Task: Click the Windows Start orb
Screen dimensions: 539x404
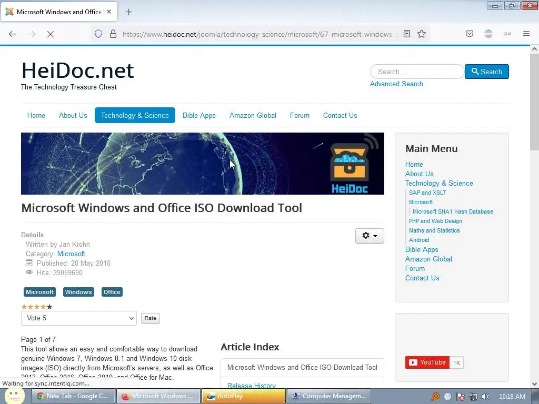Action: pyautogui.click(x=14, y=396)
